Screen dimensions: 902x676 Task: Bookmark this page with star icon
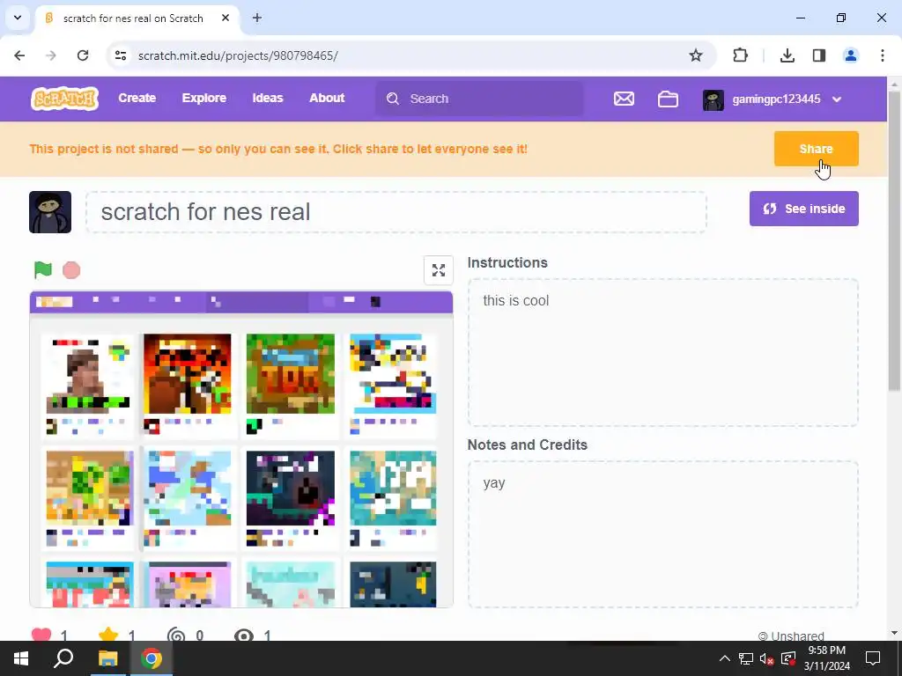(696, 55)
